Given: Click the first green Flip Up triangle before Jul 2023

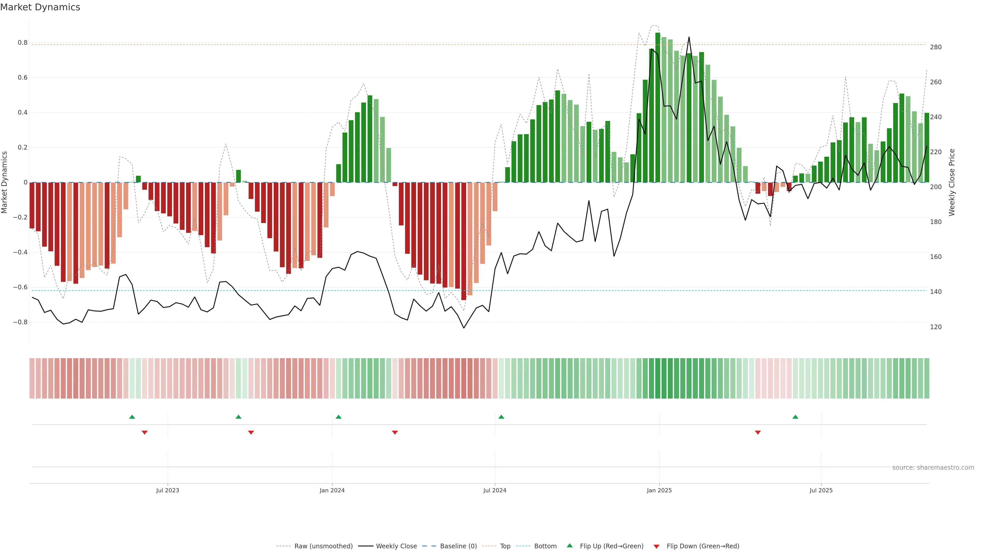Looking at the screenshot, I should click(132, 417).
